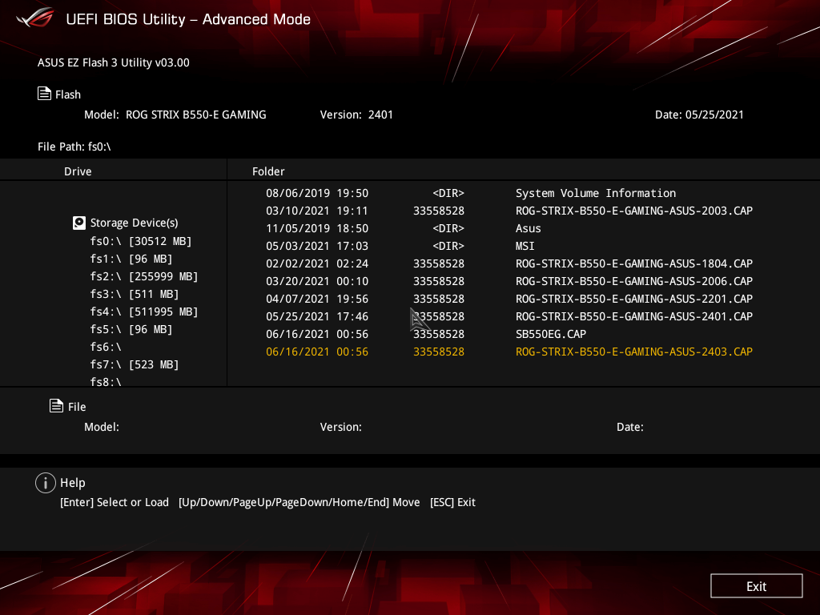Click the Exit button
Viewport: 820px width, 615px height.
point(756,585)
